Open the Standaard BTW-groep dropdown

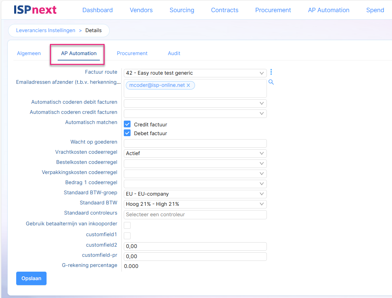(x=195, y=194)
